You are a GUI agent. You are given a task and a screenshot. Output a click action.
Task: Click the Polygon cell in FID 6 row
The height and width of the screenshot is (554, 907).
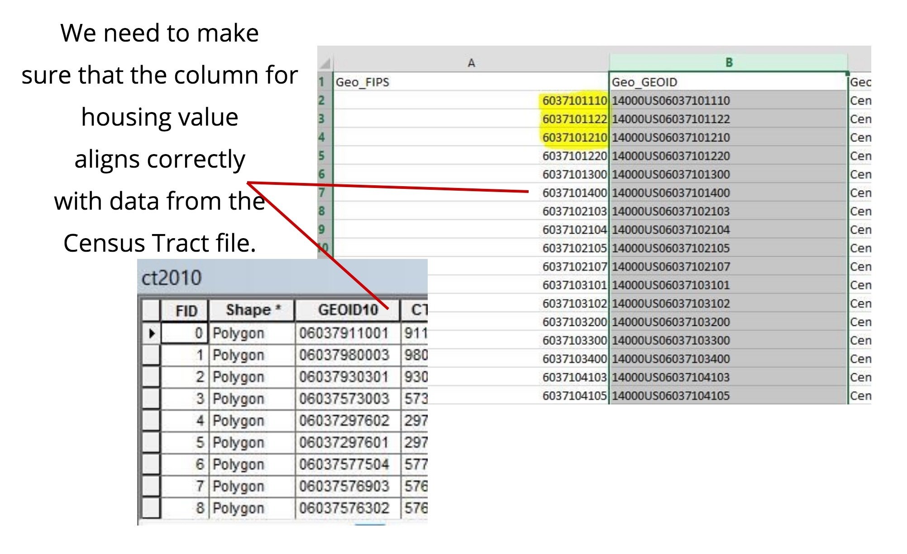click(x=239, y=465)
